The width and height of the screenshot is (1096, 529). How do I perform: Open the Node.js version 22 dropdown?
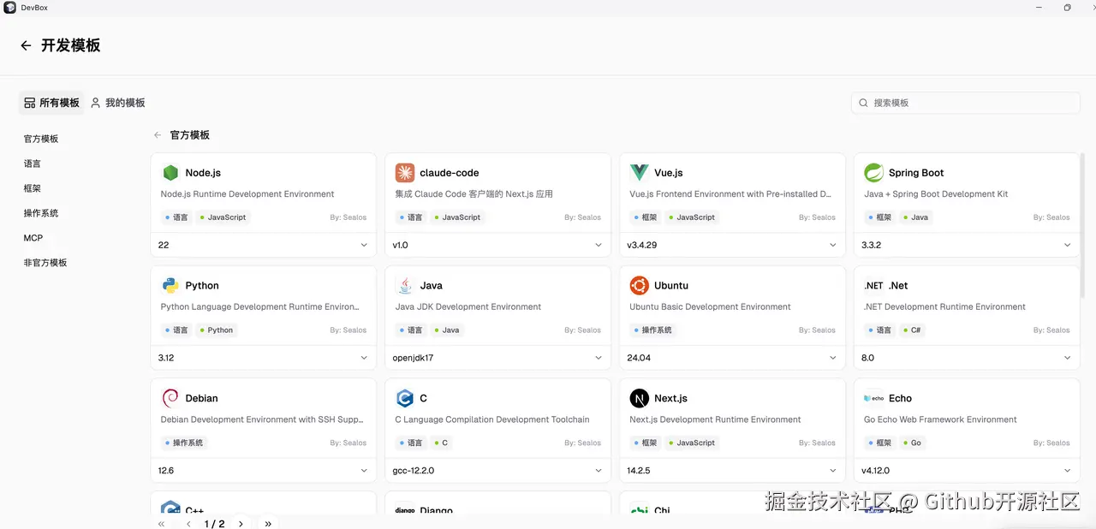263,245
